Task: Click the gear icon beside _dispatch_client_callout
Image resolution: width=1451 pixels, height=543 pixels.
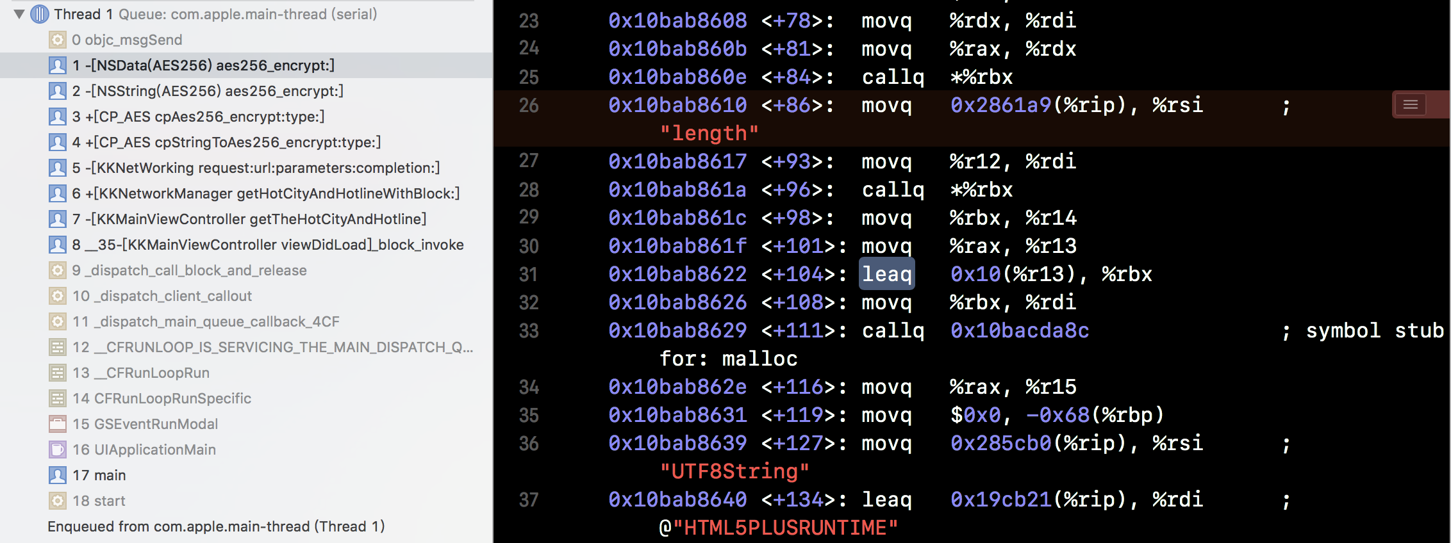Action: (x=58, y=296)
